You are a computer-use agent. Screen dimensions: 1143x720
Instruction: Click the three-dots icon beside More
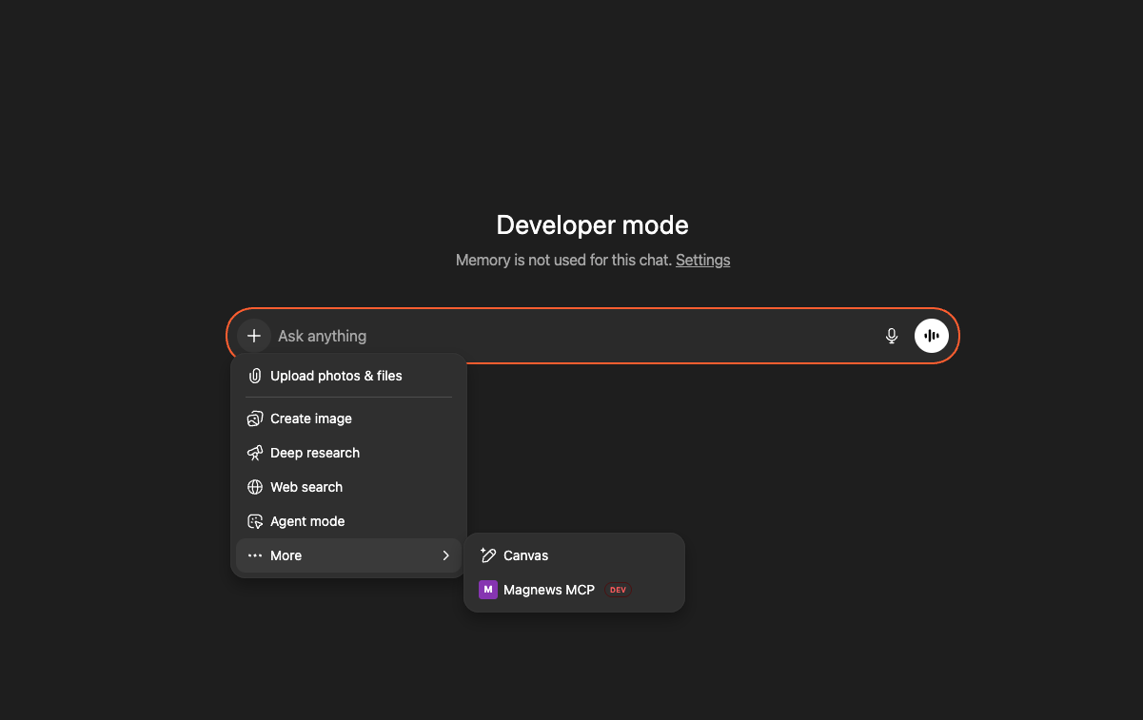255,555
